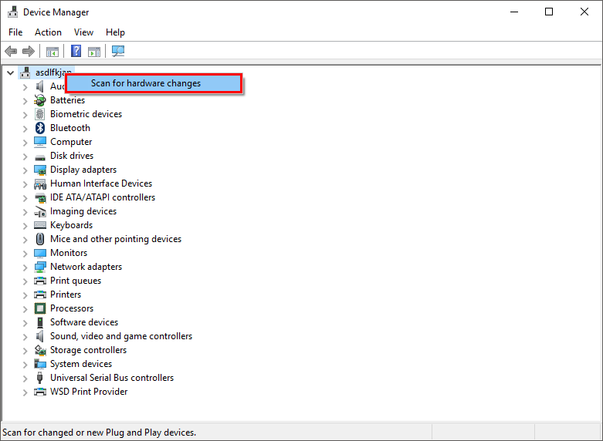Click the Processors chip icon
Screen dimensions: 603x441
pos(40,308)
